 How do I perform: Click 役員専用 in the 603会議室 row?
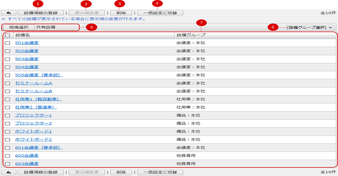(x=186, y=163)
